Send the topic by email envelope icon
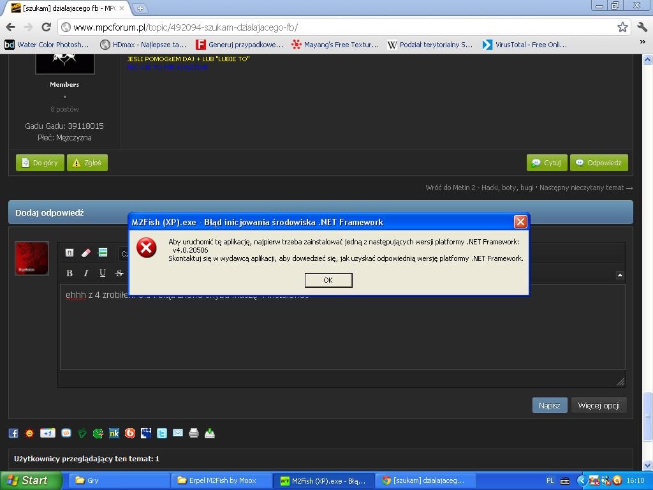Screen dimensions: 653x490 point(178,433)
